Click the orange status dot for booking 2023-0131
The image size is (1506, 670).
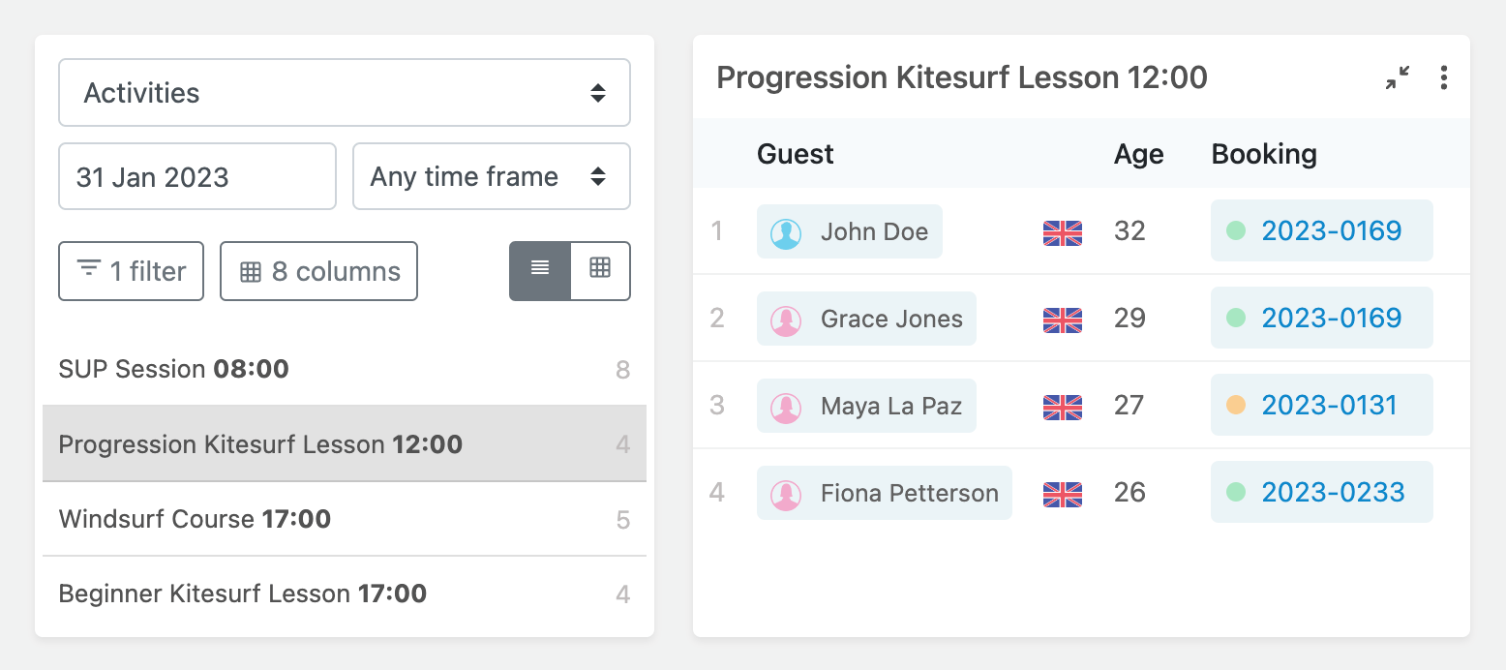1235,405
